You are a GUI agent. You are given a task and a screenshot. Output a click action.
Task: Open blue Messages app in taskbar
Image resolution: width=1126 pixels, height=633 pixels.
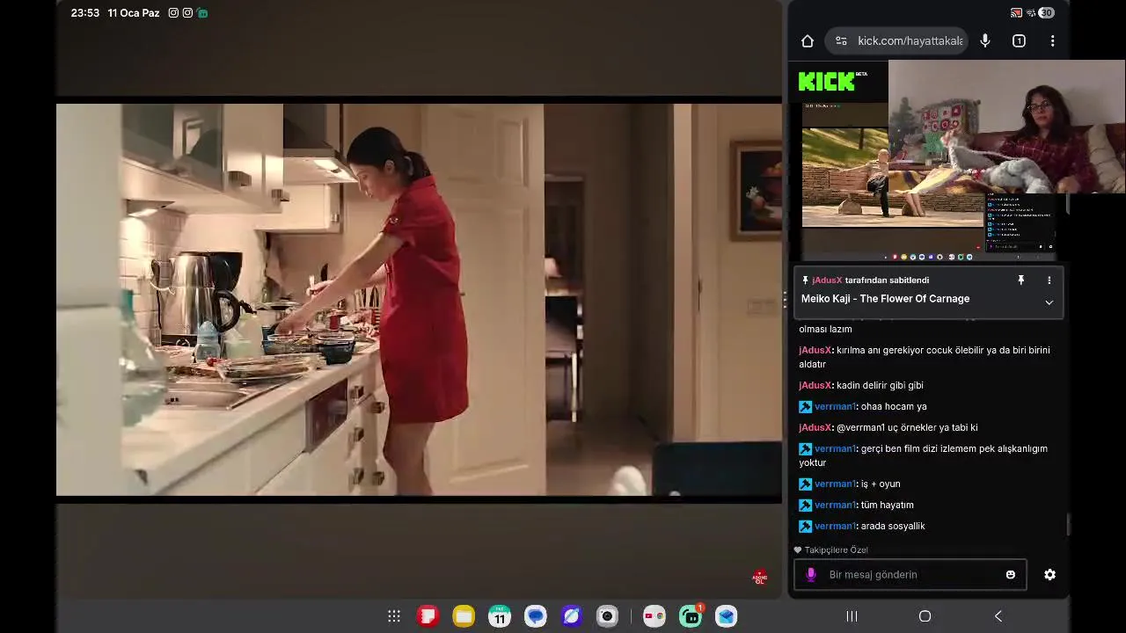tap(536, 616)
